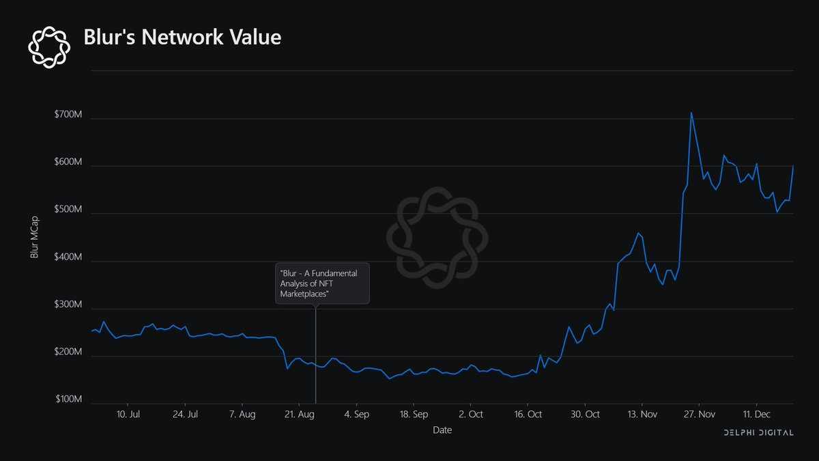
Task: Click the annotation box "Blur - A Fundamental Analysis of NFT Marketplaces"
Action: click(x=323, y=283)
